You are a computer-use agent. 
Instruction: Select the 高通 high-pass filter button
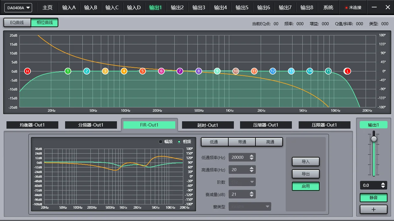click(269, 142)
